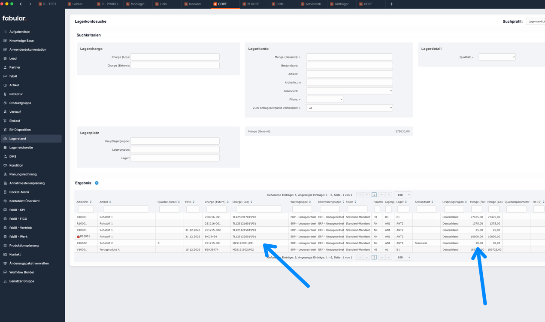Open the Qualität dropdown in Lagerdetail
The height and width of the screenshot is (322, 545).
(497, 57)
